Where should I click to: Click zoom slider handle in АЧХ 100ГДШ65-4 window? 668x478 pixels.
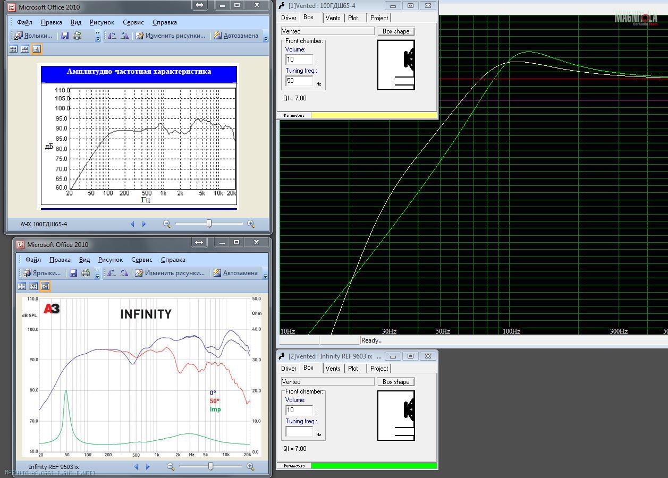(209, 224)
